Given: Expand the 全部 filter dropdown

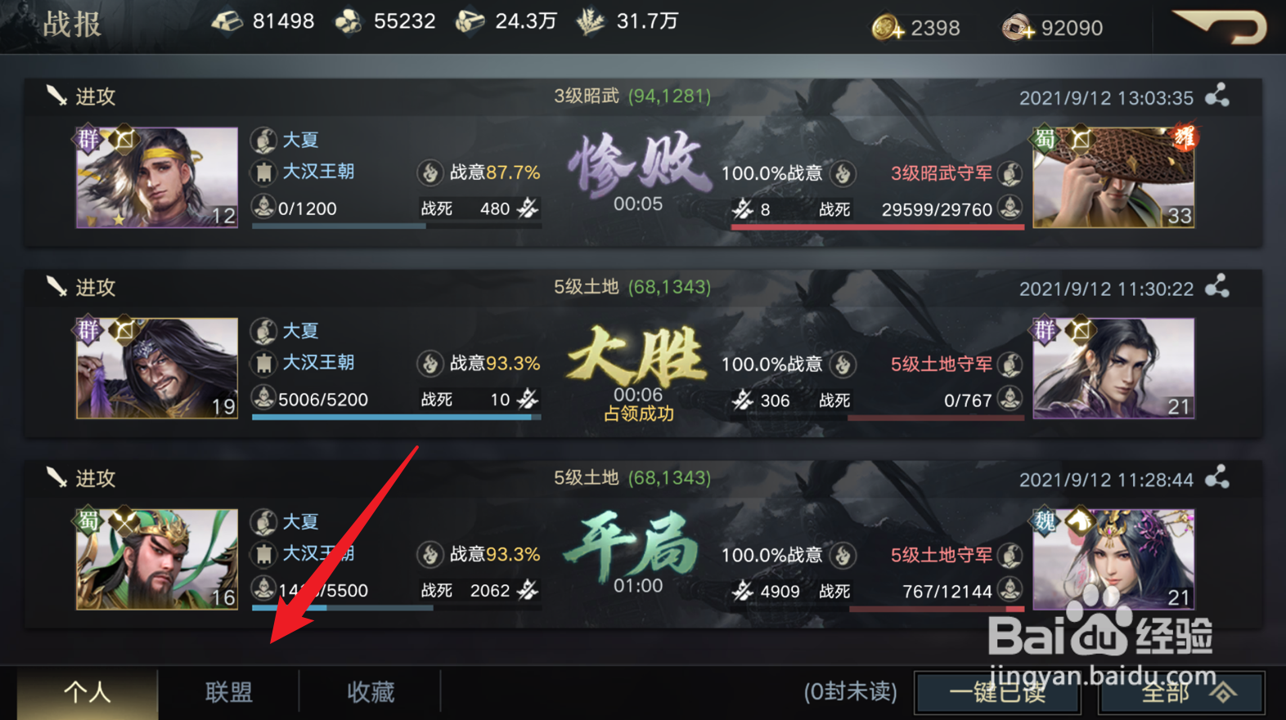Looking at the screenshot, I should point(1181,693).
